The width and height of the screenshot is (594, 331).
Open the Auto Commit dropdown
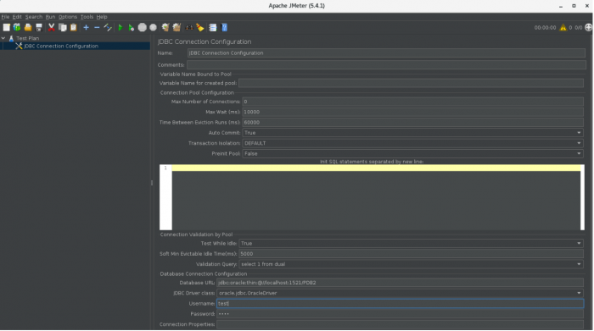579,133
